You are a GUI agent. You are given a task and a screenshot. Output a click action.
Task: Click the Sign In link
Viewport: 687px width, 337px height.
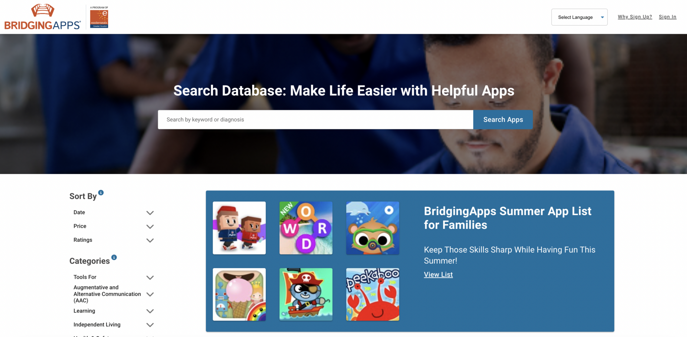pyautogui.click(x=667, y=16)
